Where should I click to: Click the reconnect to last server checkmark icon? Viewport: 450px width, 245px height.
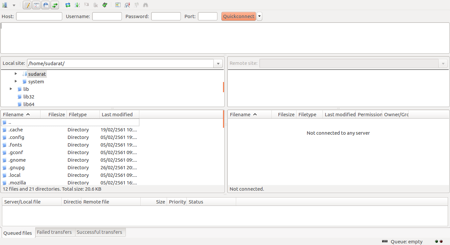tap(105, 5)
